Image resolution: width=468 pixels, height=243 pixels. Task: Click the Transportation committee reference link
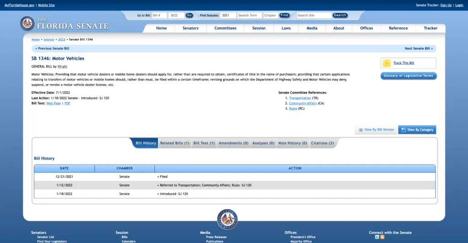300,98
